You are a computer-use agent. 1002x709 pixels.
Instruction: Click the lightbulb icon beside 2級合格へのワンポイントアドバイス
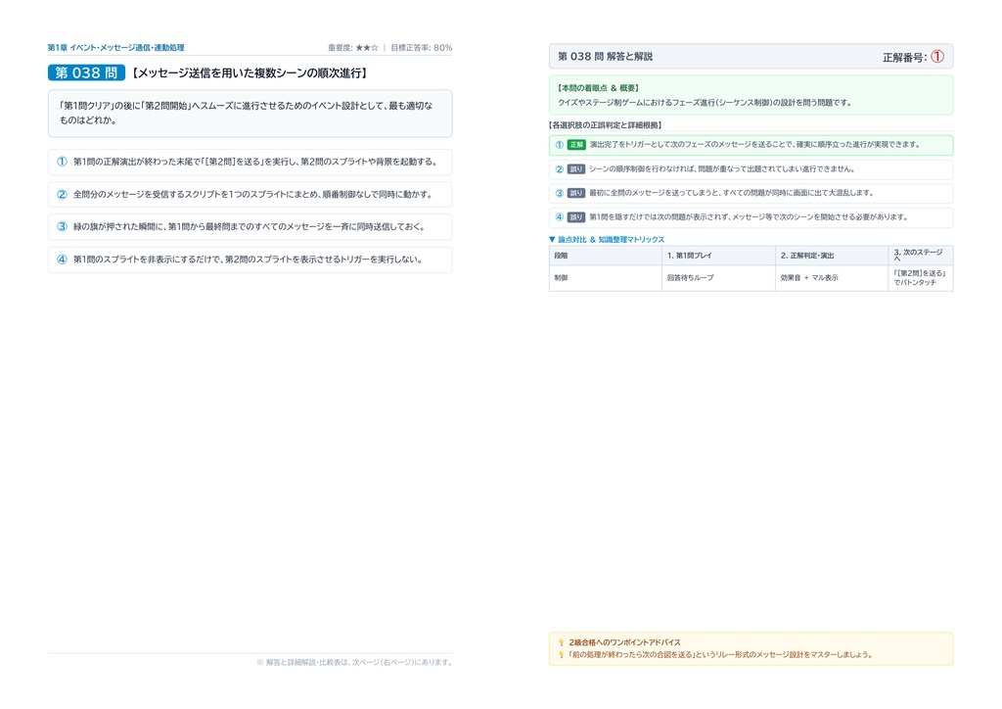tap(561, 642)
